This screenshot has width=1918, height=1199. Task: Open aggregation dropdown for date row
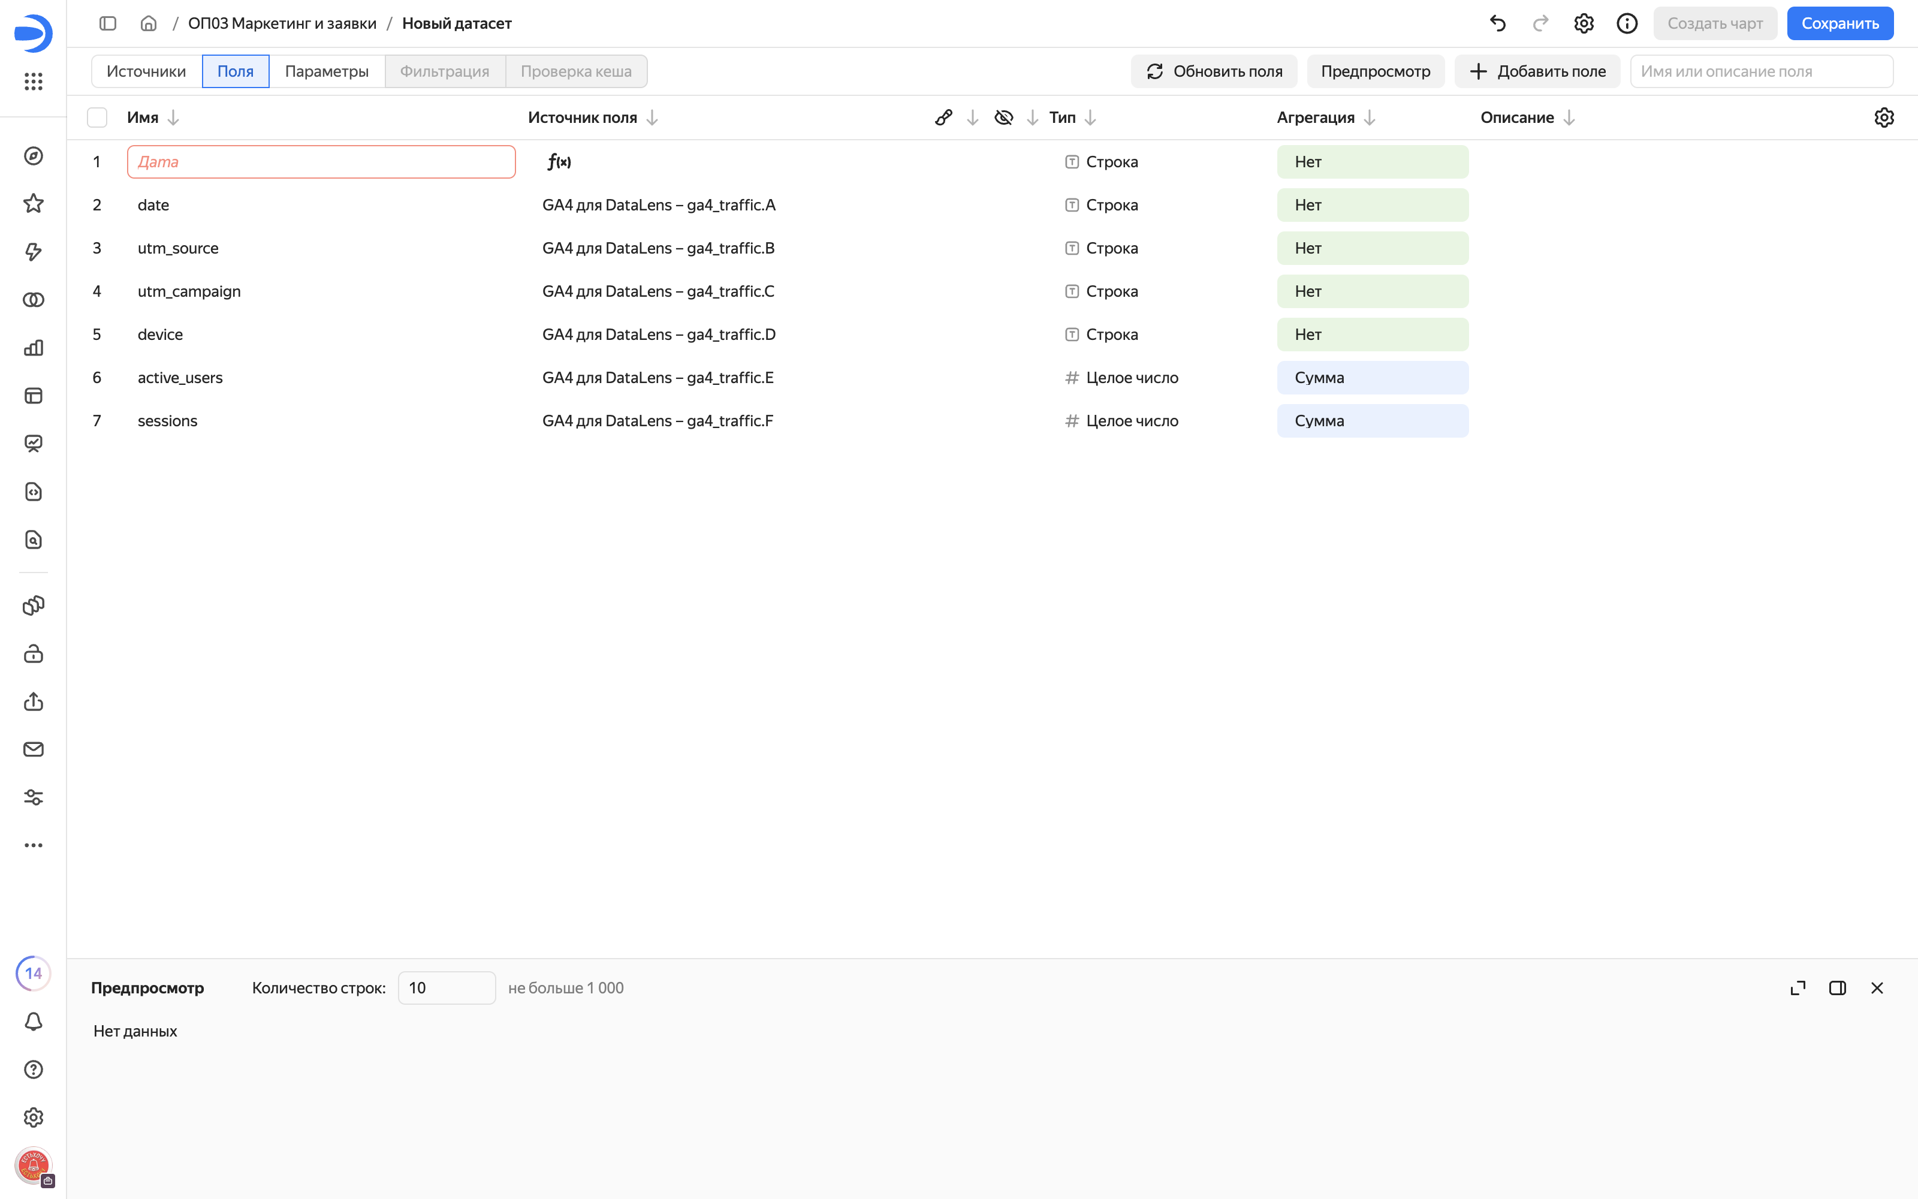tap(1372, 204)
